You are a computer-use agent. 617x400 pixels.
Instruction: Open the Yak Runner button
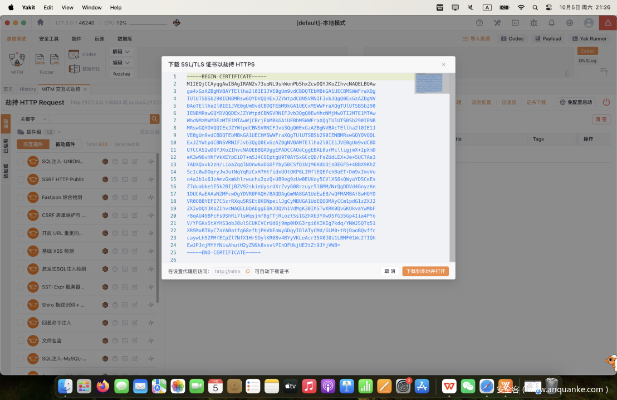coord(590,38)
